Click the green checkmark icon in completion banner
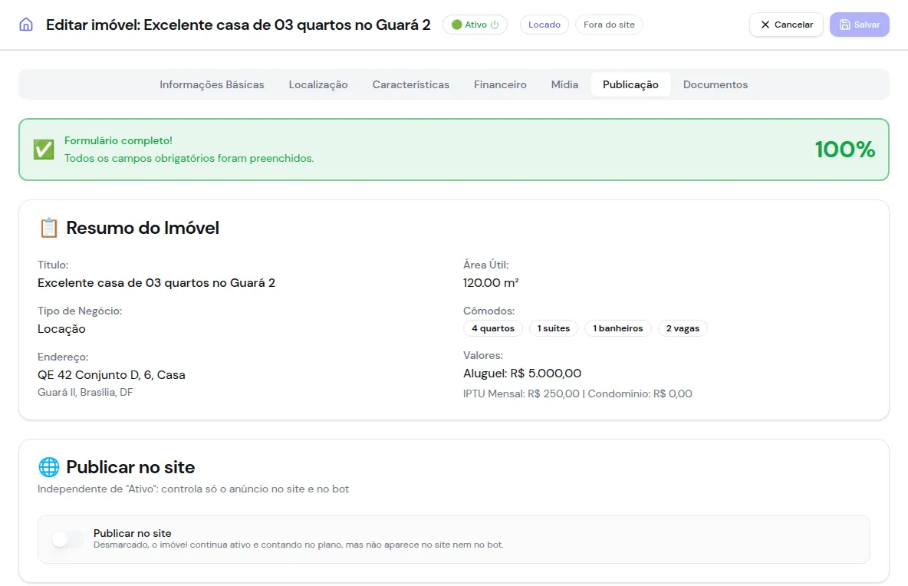The image size is (908, 586). 44,150
